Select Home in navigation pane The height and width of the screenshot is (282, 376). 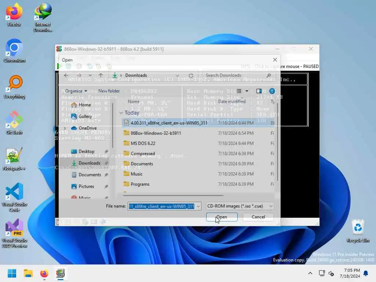click(85, 105)
